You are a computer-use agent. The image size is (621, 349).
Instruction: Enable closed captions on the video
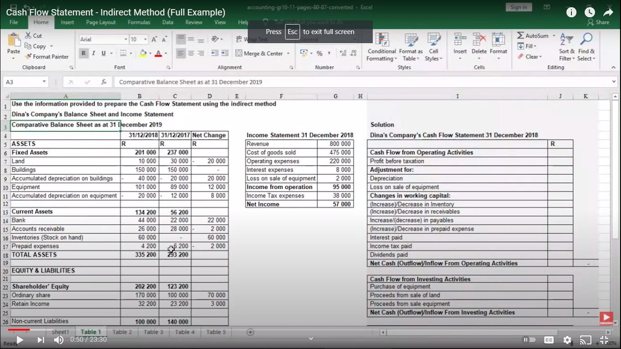[x=549, y=339]
